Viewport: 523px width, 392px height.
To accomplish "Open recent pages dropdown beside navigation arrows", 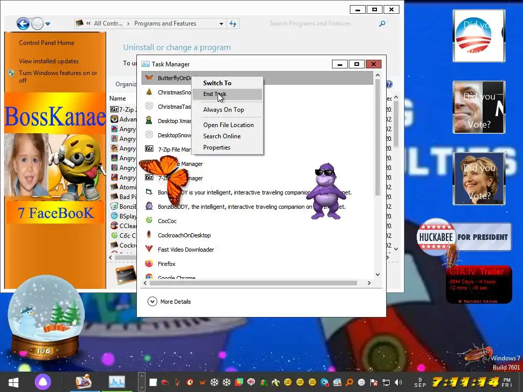I will (47, 24).
